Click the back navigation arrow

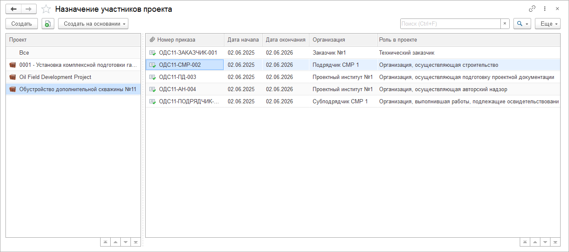(13, 9)
